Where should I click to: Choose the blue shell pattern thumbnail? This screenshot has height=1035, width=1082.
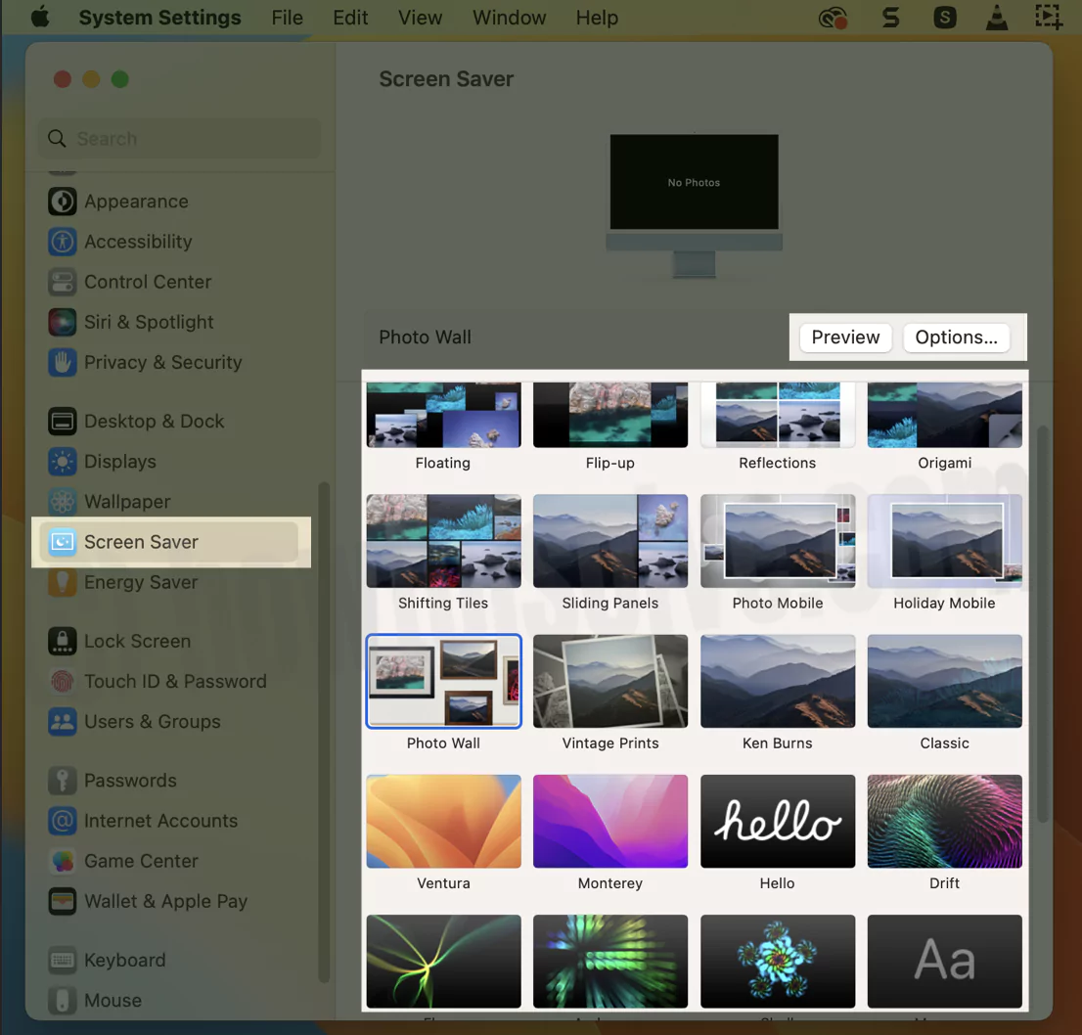click(778, 962)
